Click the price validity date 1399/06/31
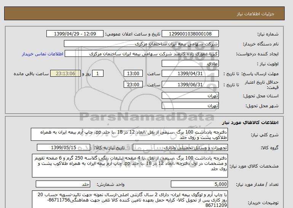The width and height of the screenshot is (293, 208). coord(190,84)
